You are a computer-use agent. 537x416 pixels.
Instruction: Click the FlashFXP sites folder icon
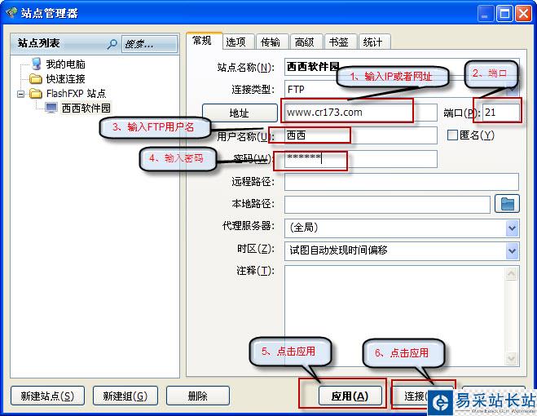35,93
